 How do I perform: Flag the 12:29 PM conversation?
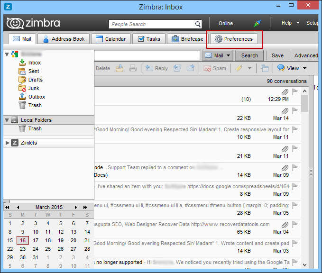295,92
